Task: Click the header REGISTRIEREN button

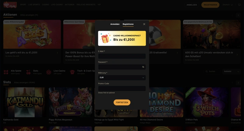Action: (210, 5)
